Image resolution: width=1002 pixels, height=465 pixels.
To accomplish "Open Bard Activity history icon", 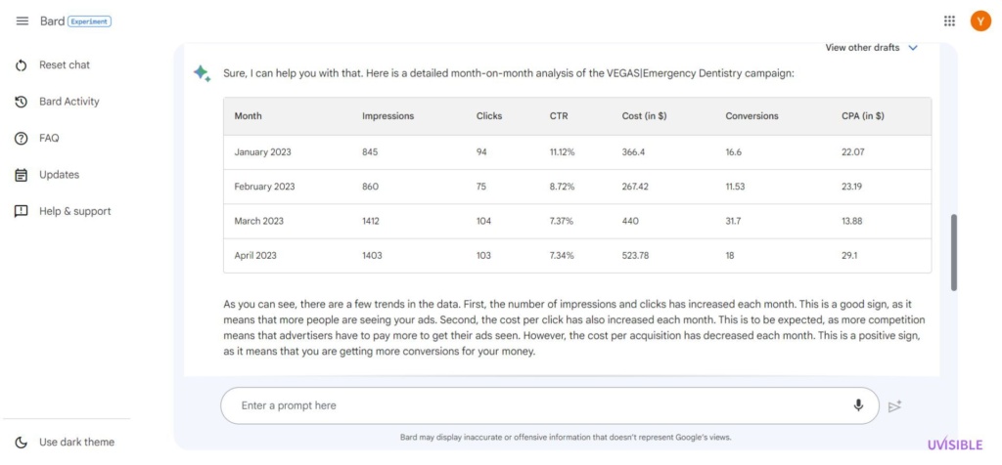I will coord(22,102).
